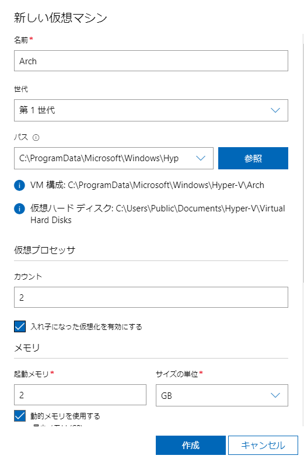Click the 仮想ハード ディスク path text
This screenshot has width=304, height=459.
(158, 214)
